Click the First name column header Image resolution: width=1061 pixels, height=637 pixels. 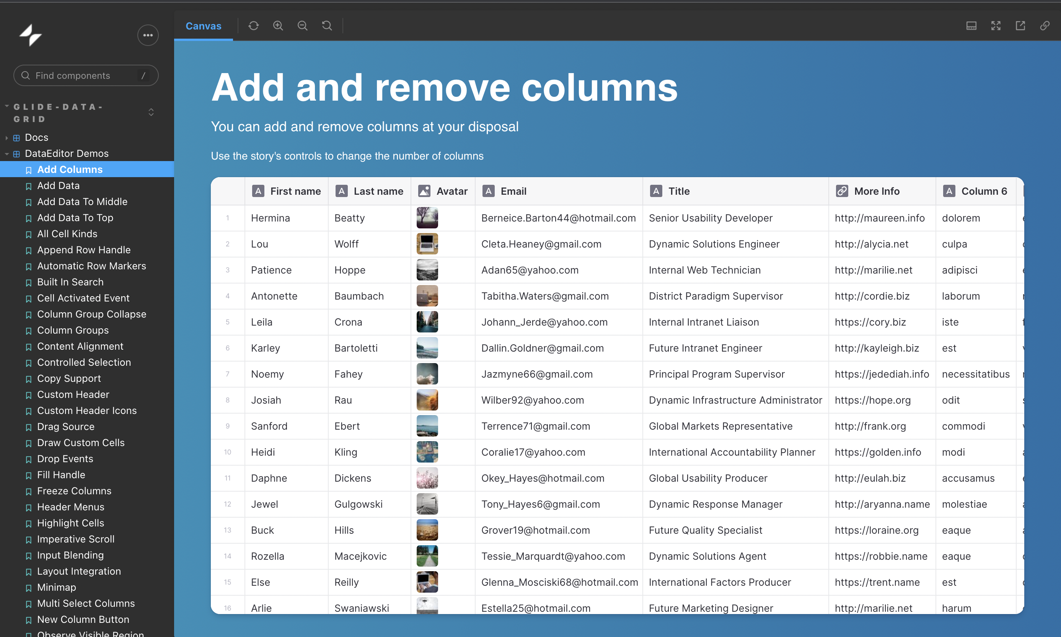[287, 191]
